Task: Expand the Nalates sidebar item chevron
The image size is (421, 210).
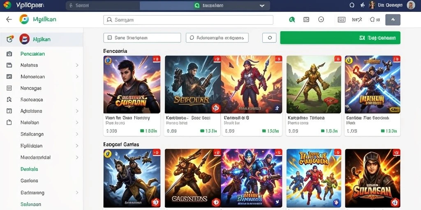Action: coord(77,65)
